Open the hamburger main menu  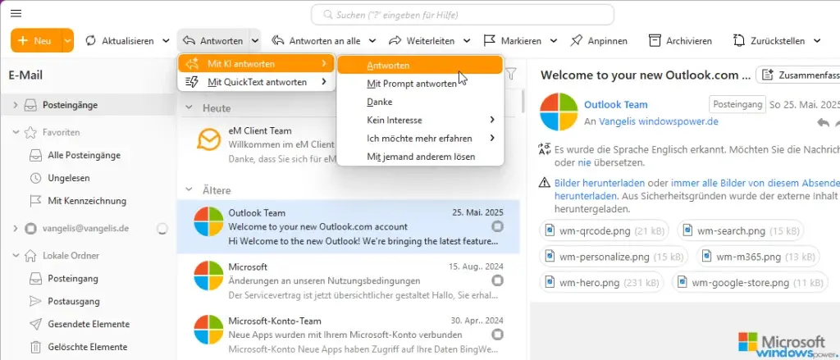16,13
